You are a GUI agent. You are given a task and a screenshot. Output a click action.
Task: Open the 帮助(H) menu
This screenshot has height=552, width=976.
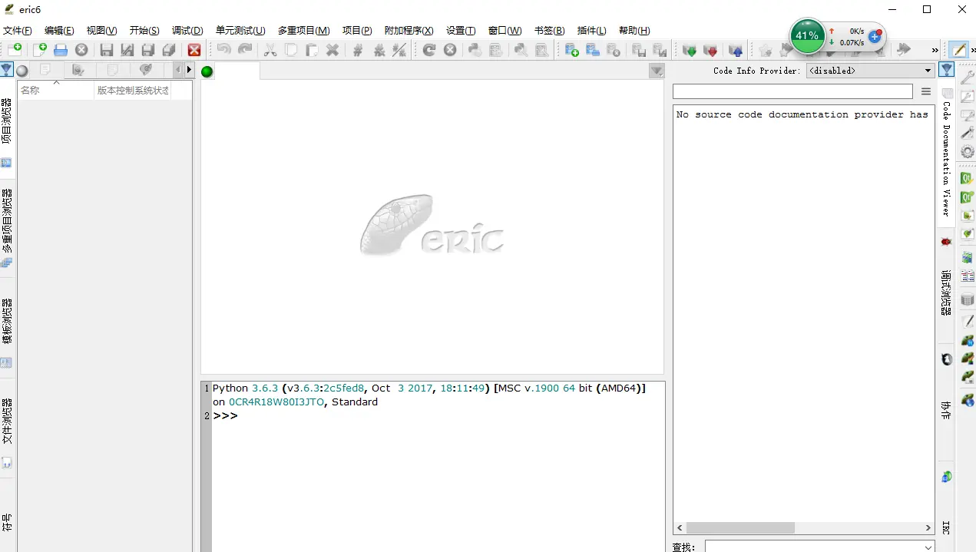point(634,31)
